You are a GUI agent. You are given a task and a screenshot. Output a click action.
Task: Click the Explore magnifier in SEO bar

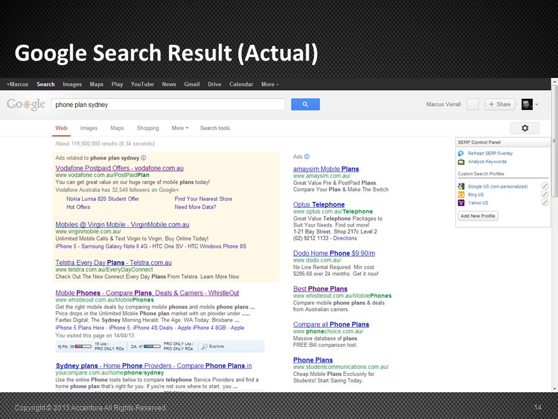(205, 346)
